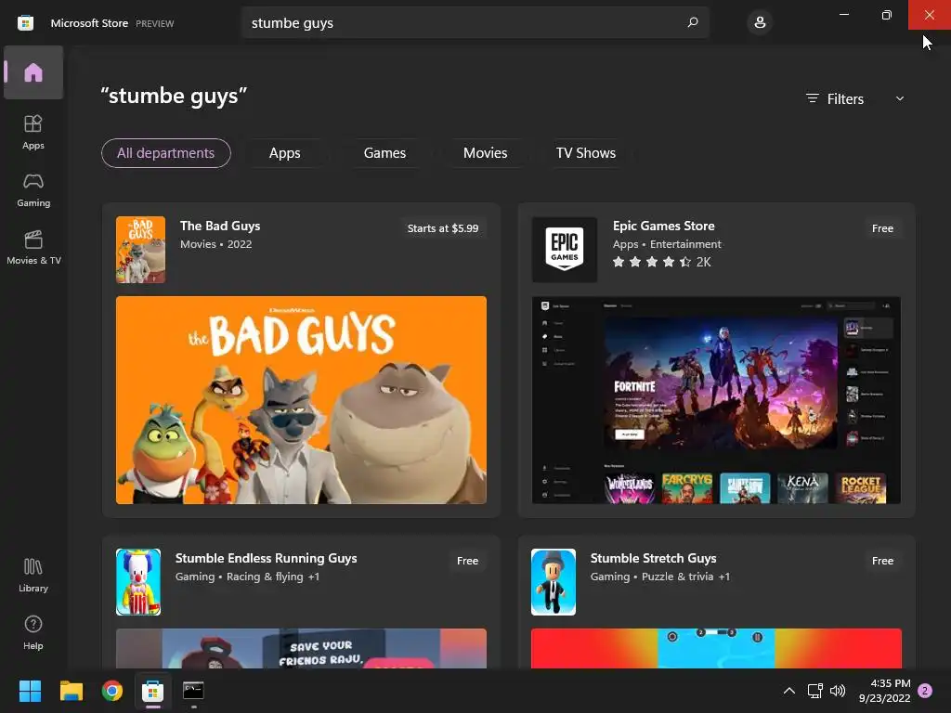Image resolution: width=951 pixels, height=713 pixels.
Task: Click 'Apps • Entertainment' category text
Action: (667, 244)
